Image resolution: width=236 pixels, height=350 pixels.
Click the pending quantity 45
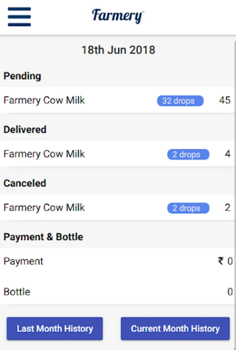[225, 100]
